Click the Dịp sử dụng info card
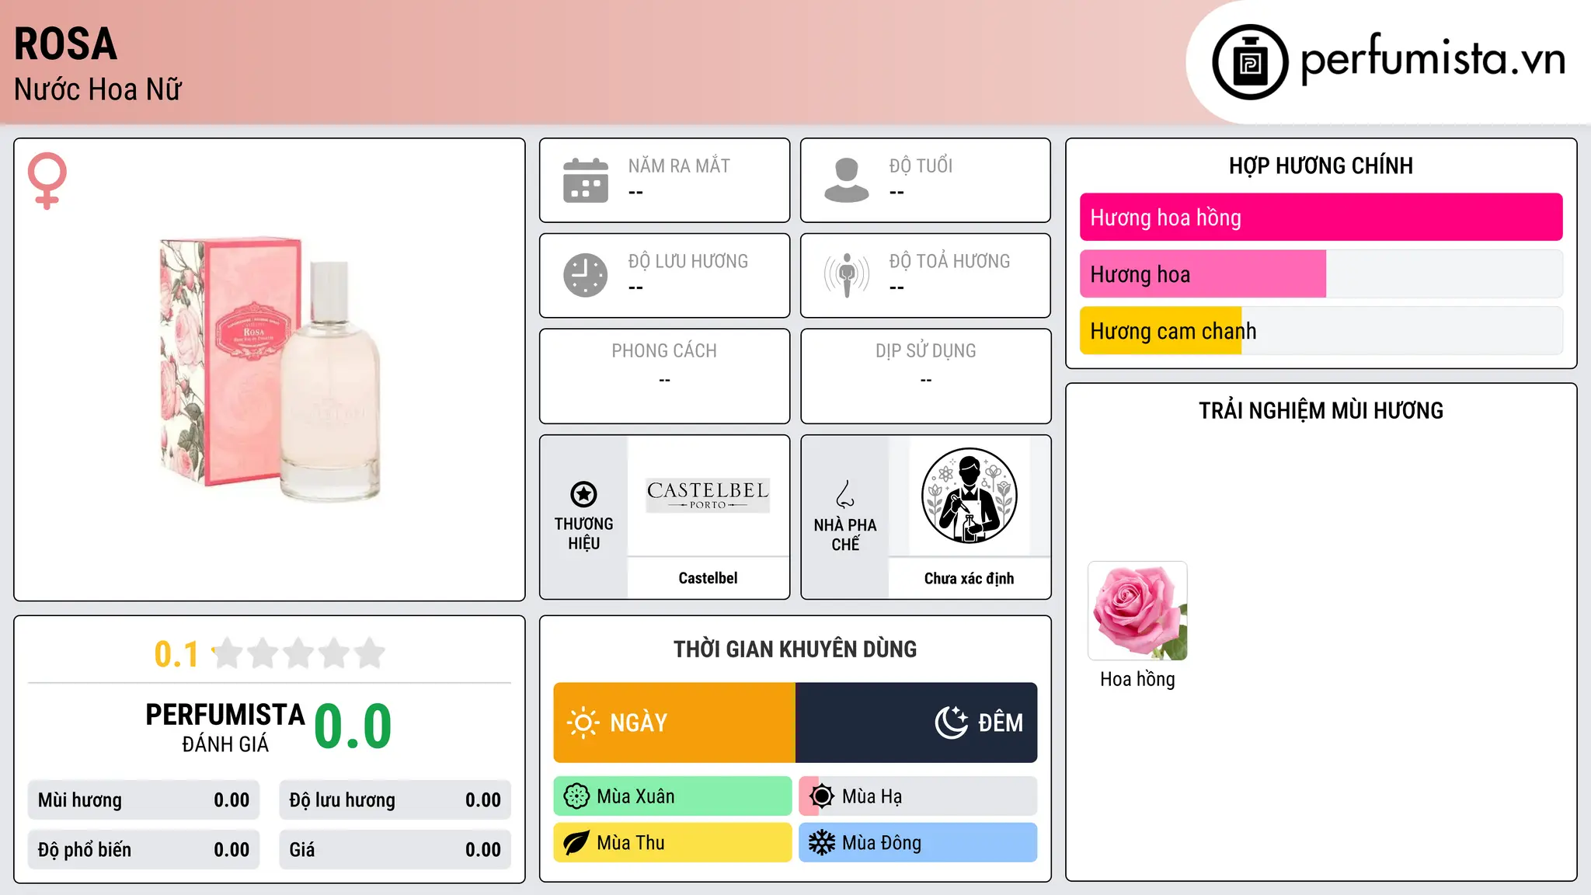The height and width of the screenshot is (895, 1591). point(925,376)
